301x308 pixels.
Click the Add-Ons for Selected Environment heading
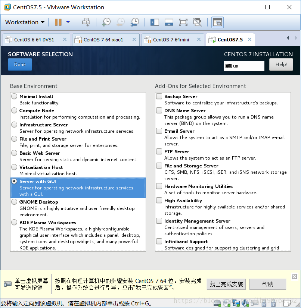click(200, 86)
